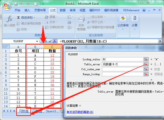Select column C header
The width and height of the screenshot is (164, 120).
(x=52, y=47)
